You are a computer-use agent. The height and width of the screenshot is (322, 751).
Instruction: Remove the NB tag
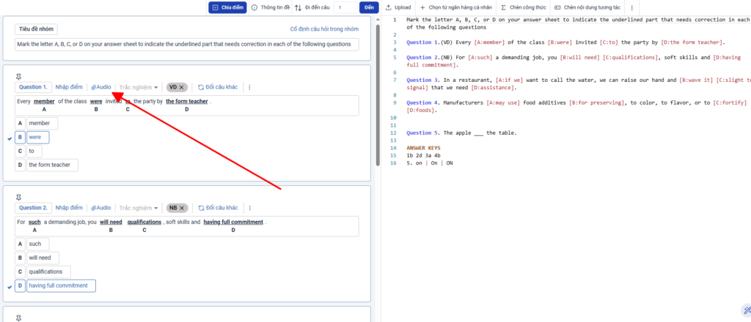coord(182,208)
